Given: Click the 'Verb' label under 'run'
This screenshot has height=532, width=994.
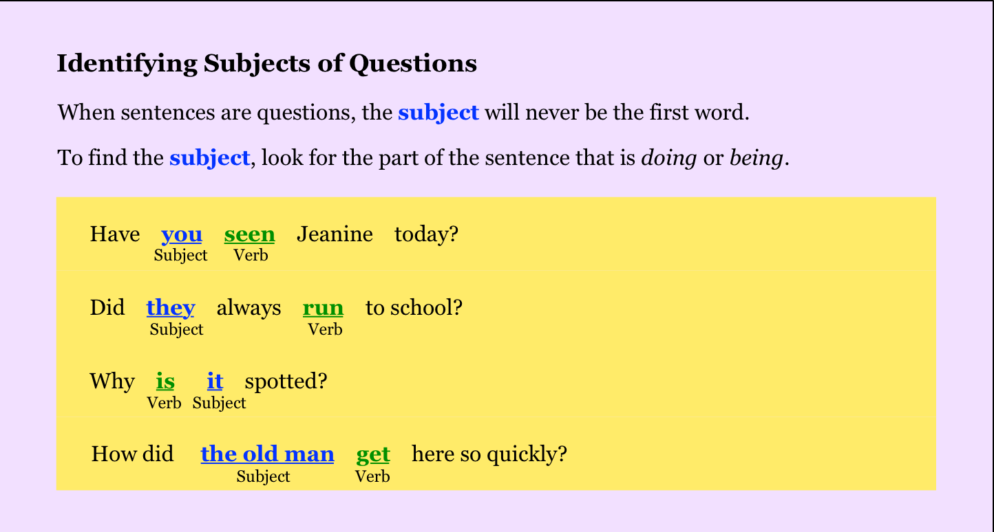Looking at the screenshot, I should [325, 329].
